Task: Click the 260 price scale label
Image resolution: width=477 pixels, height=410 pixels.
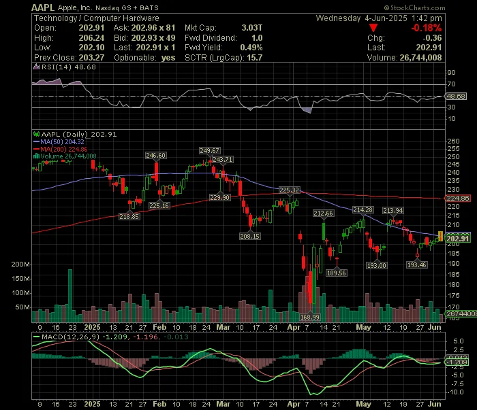Action: 453,141
